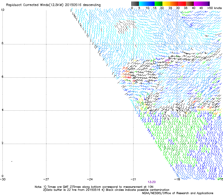Click the purple '13:20' swath time label
Screen dimensions: 223x195
152,182
